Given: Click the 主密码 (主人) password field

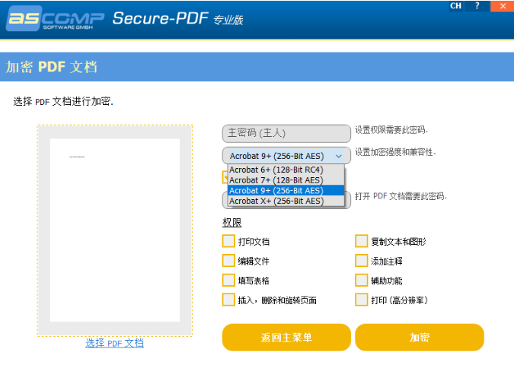Looking at the screenshot, I should (x=286, y=133).
